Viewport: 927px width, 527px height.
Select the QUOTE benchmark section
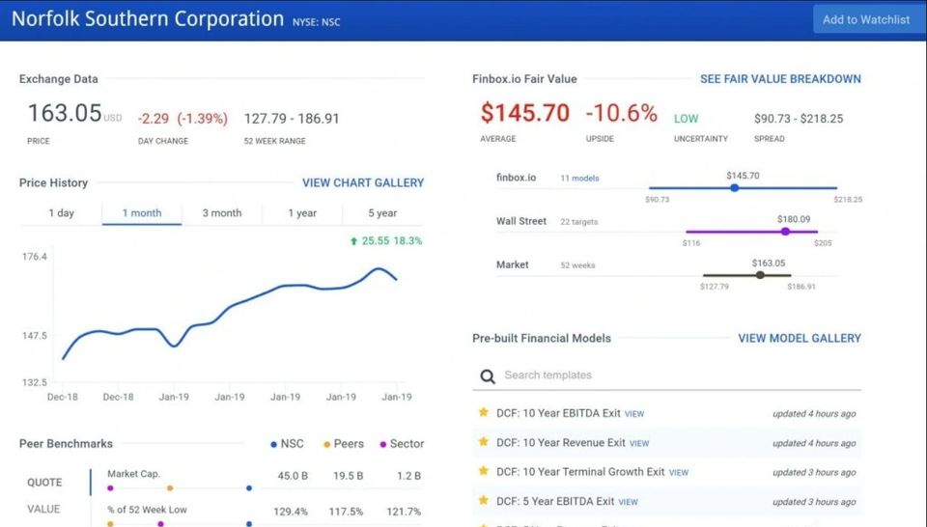44,482
